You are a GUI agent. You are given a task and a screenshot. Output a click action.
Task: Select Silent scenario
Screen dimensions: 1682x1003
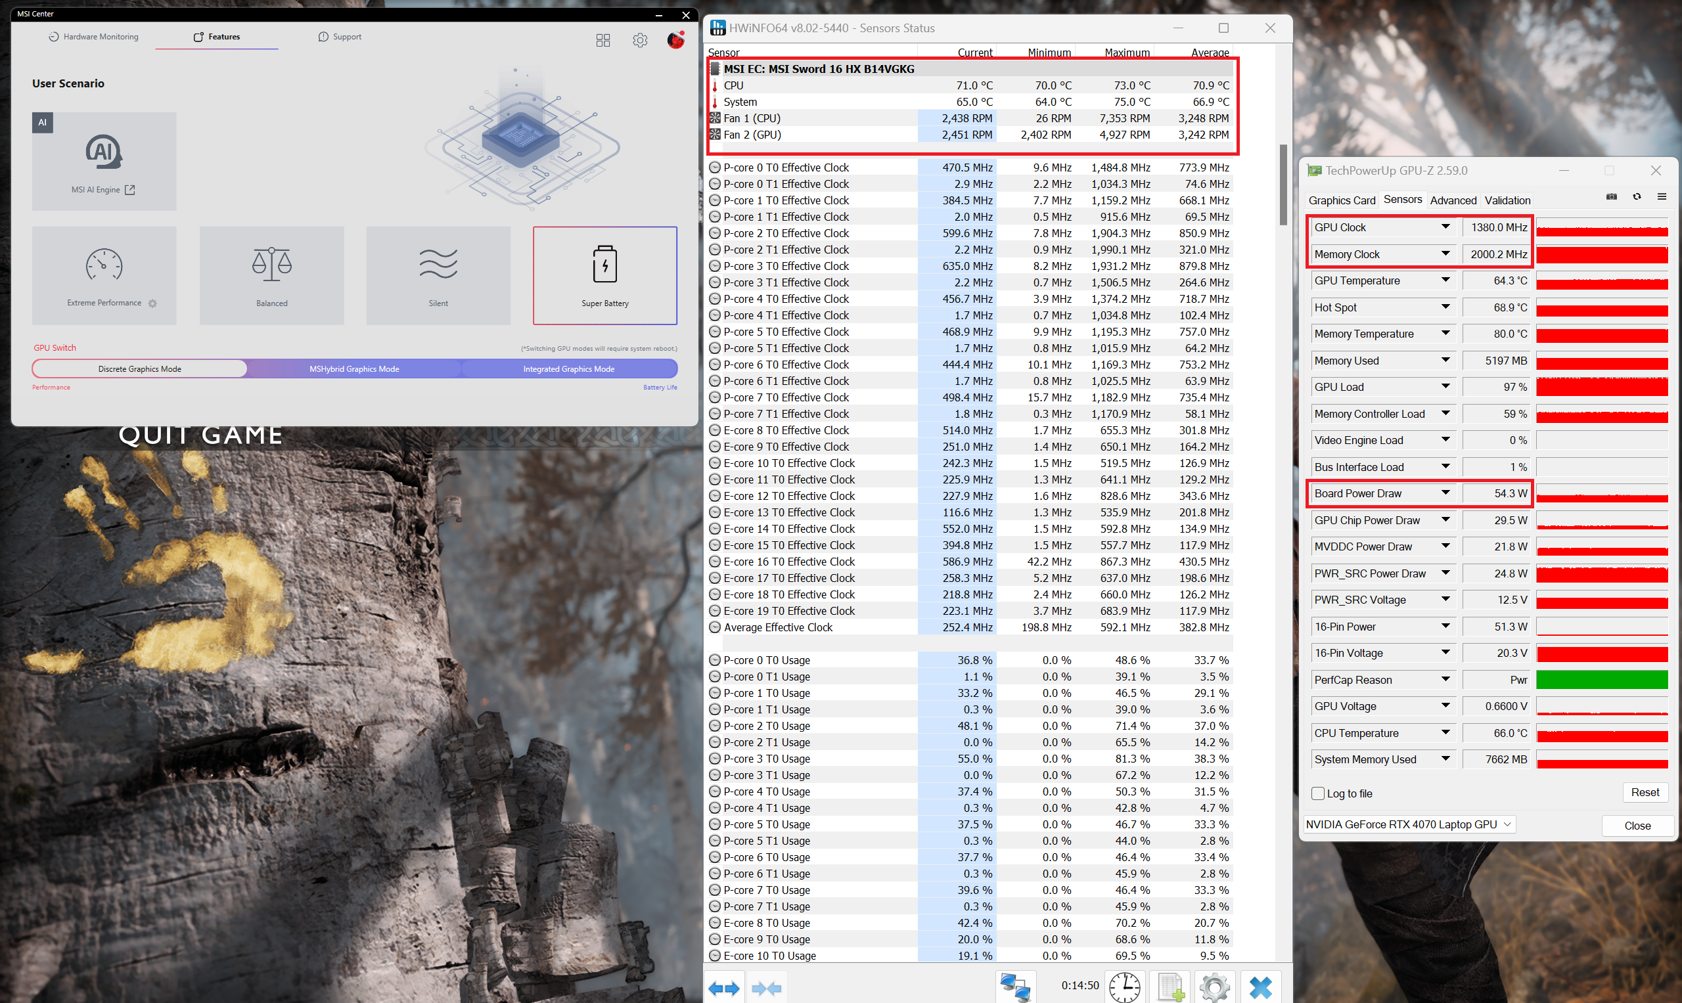(438, 275)
